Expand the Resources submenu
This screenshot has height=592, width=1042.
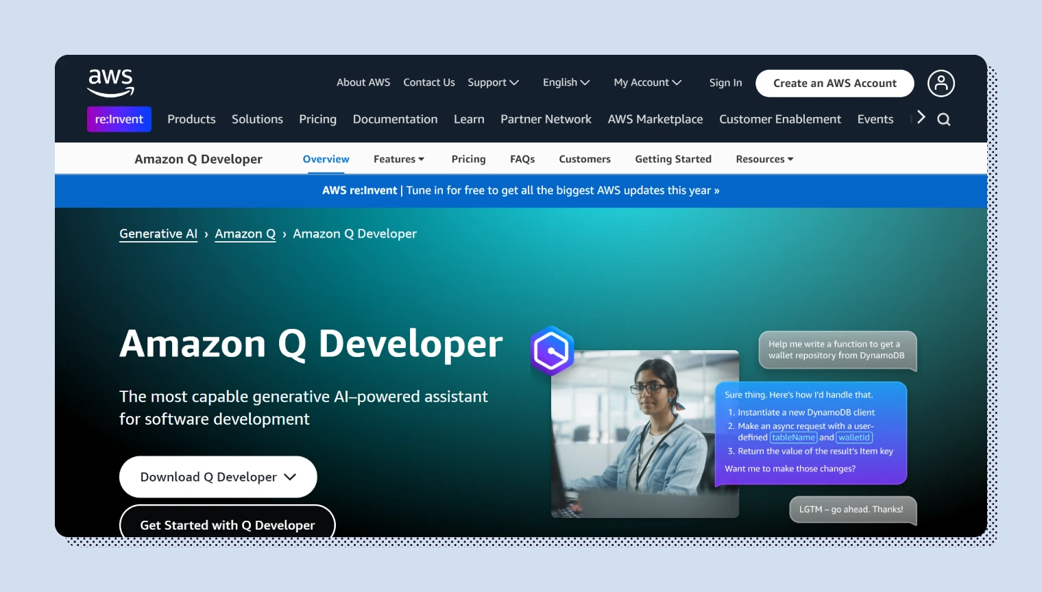point(764,159)
